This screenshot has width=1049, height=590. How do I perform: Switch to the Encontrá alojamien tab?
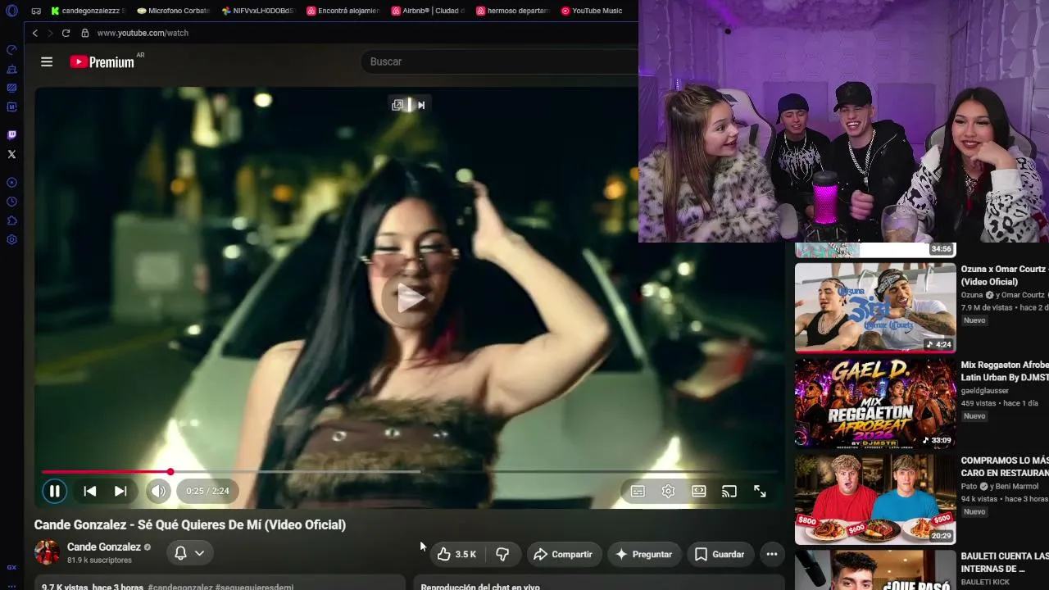pos(343,11)
